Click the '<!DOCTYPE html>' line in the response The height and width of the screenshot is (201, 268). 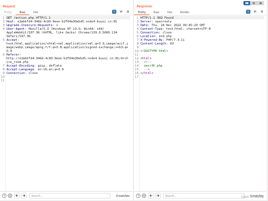[x=154, y=51]
